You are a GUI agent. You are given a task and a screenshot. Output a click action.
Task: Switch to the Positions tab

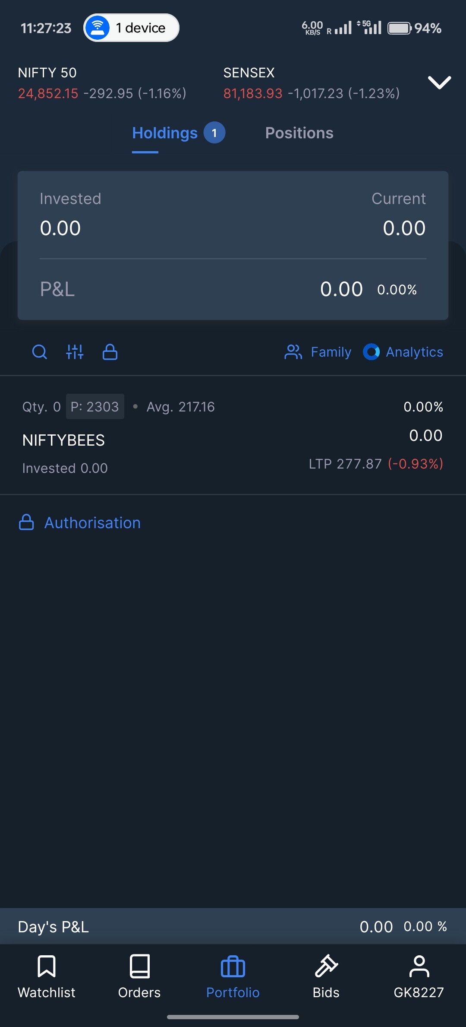pos(299,133)
